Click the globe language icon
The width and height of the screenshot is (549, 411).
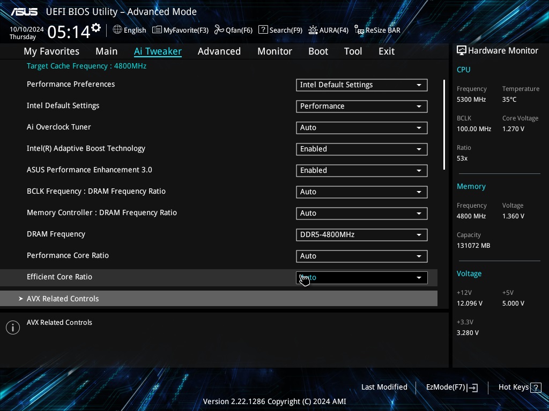117,30
